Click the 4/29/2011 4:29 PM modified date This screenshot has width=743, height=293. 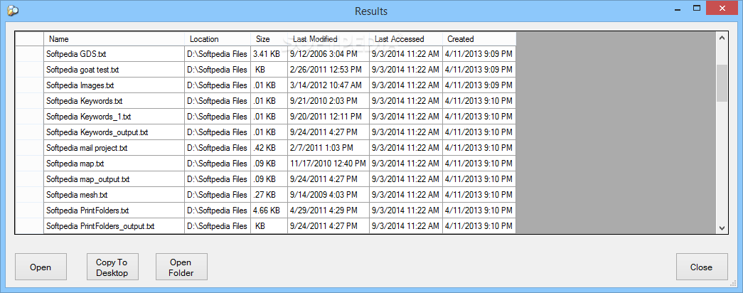point(328,211)
